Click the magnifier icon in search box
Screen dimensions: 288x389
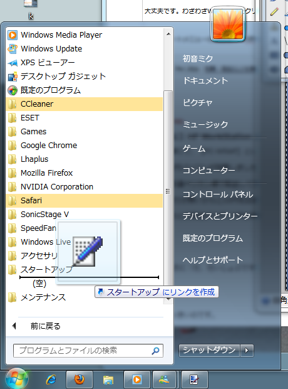coord(155,351)
